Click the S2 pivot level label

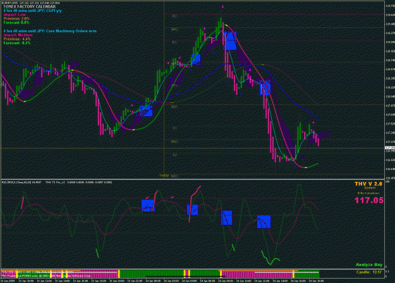click(x=174, y=155)
